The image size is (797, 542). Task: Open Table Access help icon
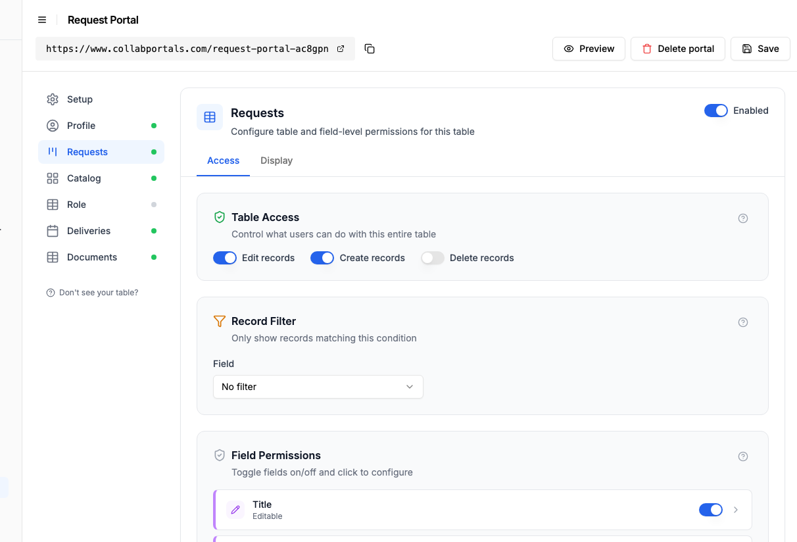click(x=743, y=218)
